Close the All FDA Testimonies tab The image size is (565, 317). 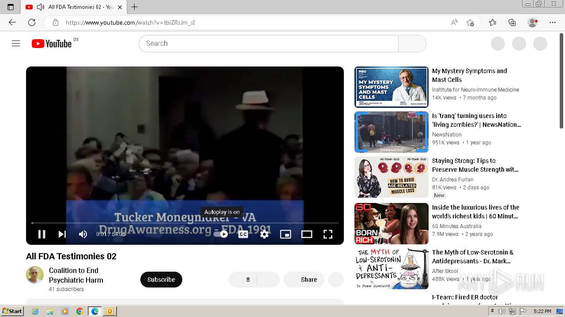tap(120, 7)
